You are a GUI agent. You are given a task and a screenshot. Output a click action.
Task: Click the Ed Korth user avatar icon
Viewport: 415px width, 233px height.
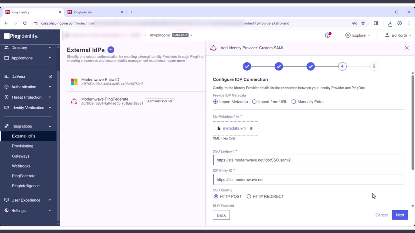coord(387,35)
